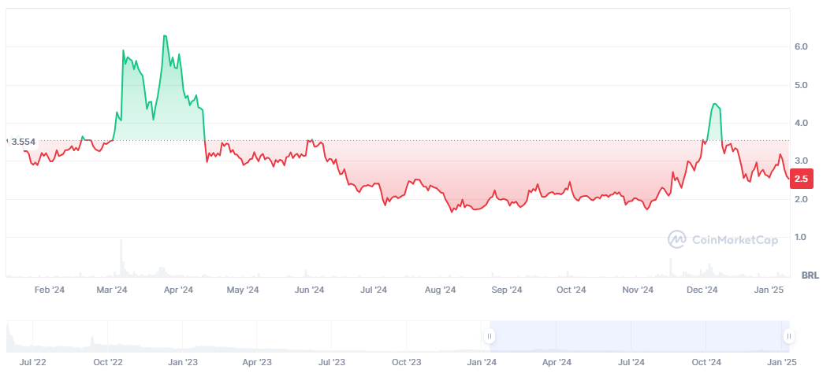Click the Dec '24 x-axis label

coord(702,290)
